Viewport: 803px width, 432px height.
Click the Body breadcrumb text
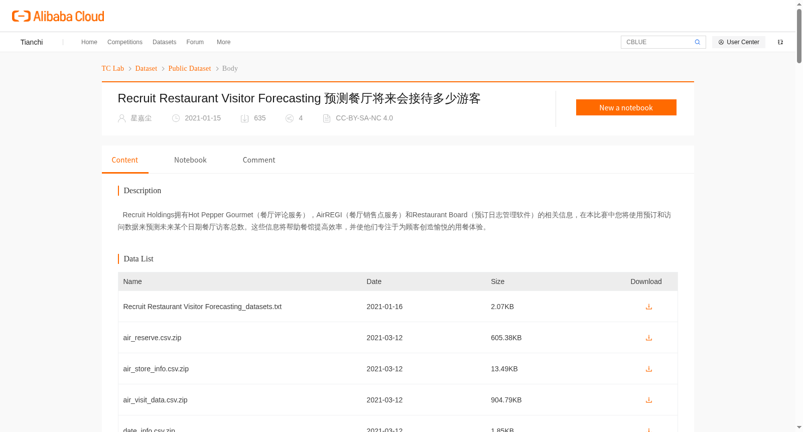pos(230,68)
